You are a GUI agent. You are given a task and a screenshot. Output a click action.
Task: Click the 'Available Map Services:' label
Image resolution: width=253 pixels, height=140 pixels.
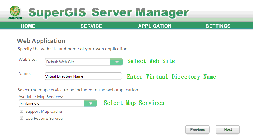point(41,97)
